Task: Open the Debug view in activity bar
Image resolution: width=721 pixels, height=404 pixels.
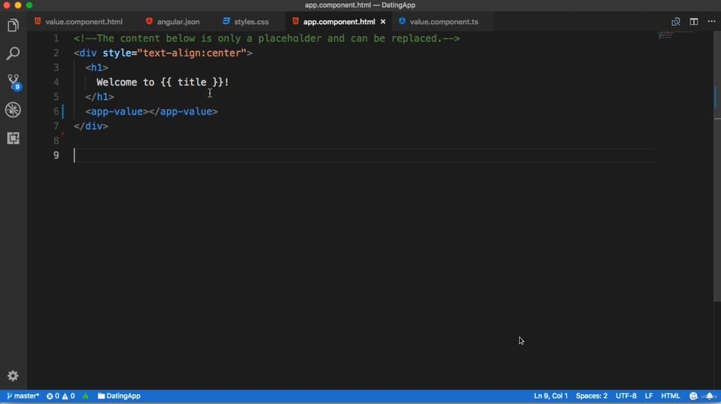Action: click(13, 109)
